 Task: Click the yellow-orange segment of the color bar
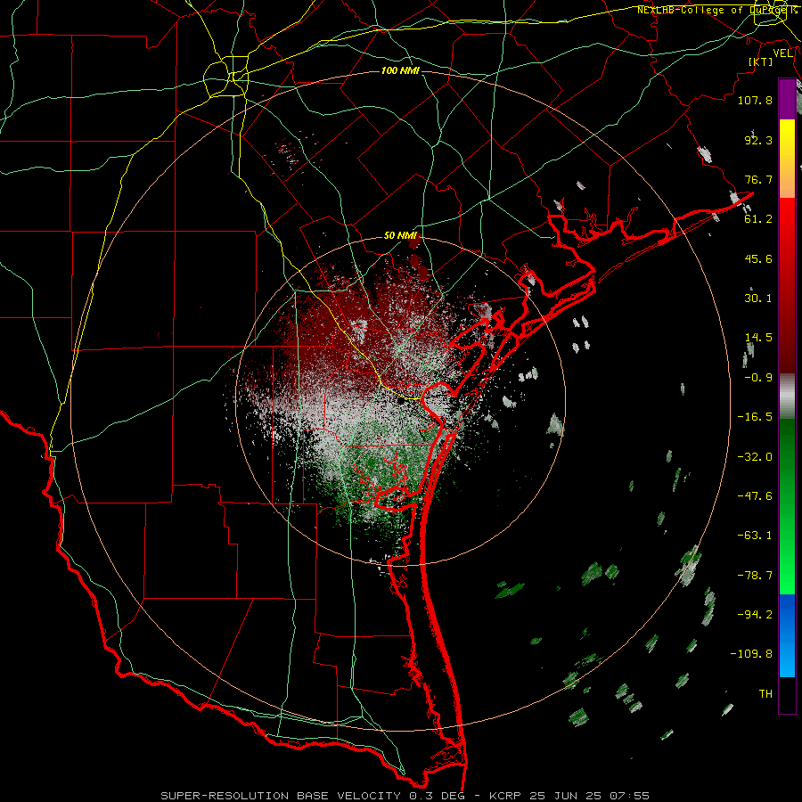pos(787,159)
